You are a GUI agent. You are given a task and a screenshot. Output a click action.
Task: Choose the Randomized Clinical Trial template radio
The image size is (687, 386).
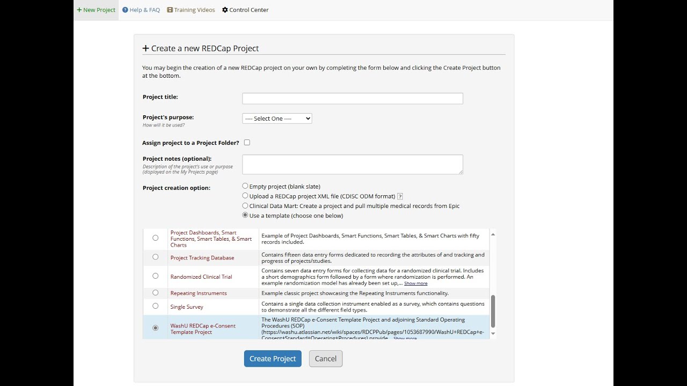click(x=156, y=276)
